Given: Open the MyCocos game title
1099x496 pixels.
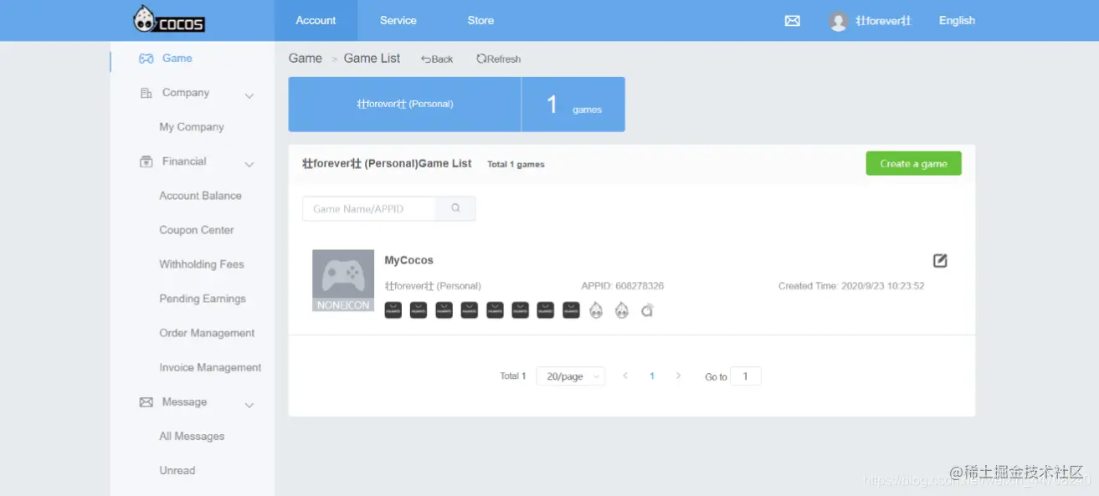Looking at the screenshot, I should [409, 260].
